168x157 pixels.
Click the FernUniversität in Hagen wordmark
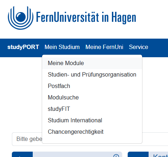[x=86, y=18]
